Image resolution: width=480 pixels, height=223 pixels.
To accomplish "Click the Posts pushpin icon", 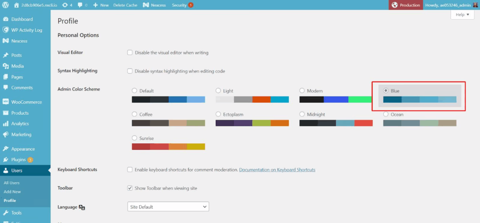I will pos(6,55).
